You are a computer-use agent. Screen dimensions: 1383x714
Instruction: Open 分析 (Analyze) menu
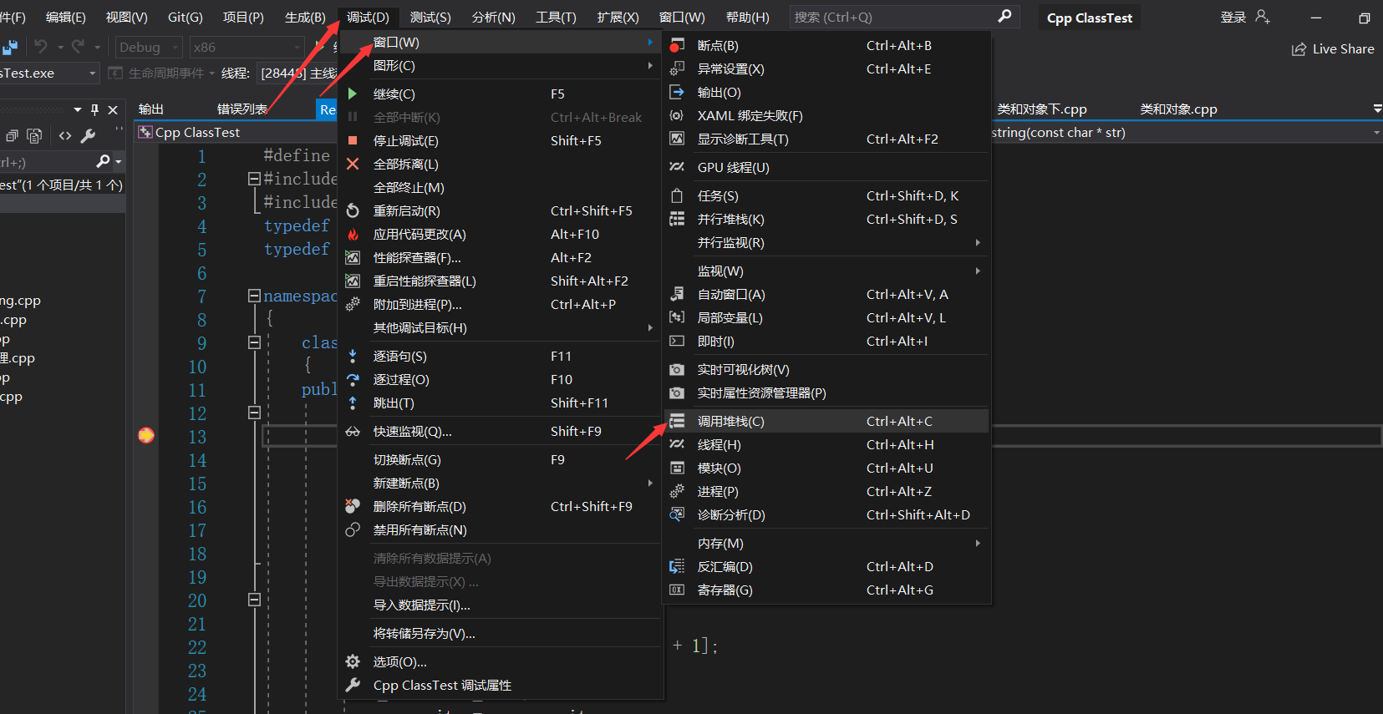(493, 17)
